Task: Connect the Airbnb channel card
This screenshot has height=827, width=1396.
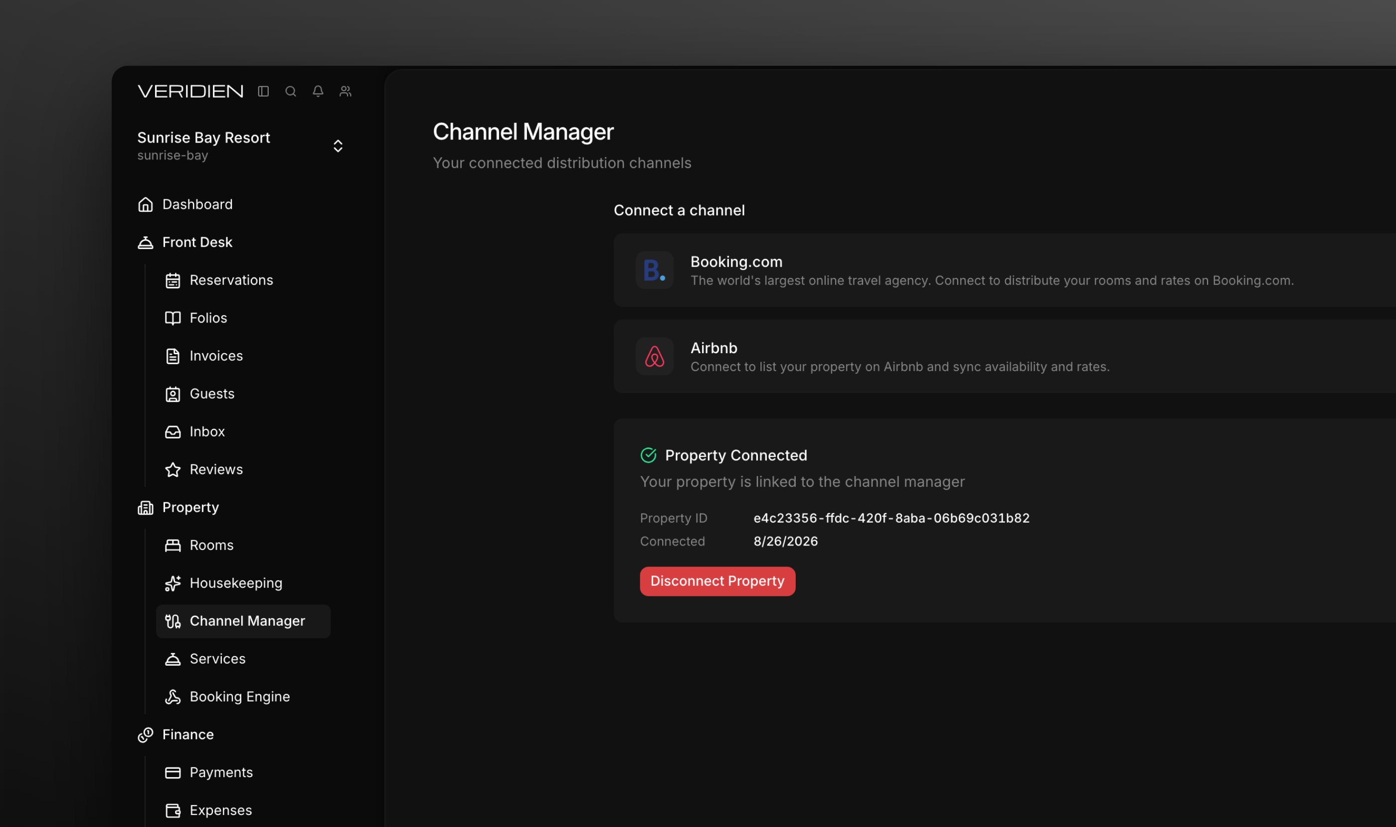Action: [x=1005, y=356]
